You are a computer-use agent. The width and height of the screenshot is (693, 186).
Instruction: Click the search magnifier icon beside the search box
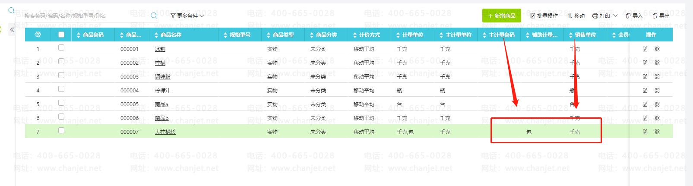point(154,16)
